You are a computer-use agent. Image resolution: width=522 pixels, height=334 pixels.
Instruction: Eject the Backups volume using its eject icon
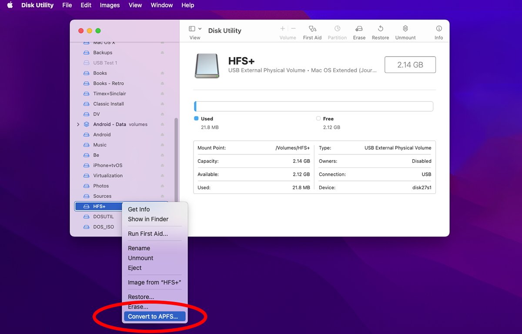click(162, 53)
